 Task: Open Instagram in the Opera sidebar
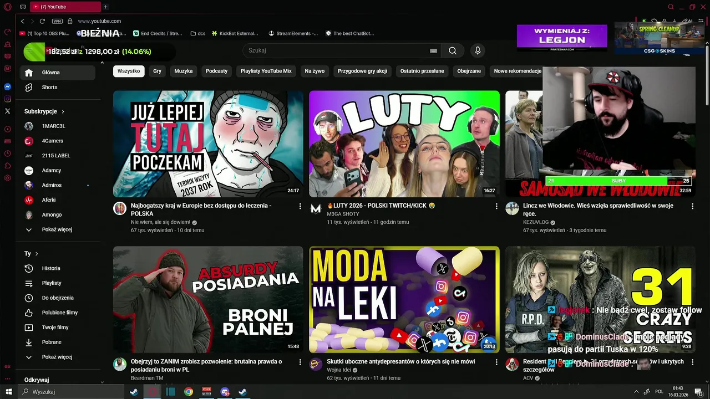(x=8, y=99)
